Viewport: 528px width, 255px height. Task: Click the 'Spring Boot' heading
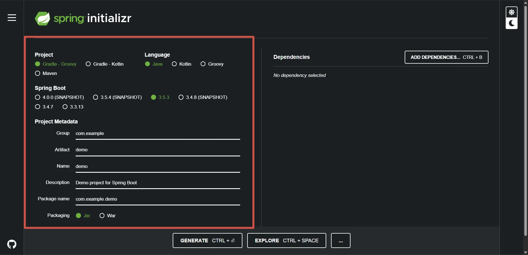50,88
